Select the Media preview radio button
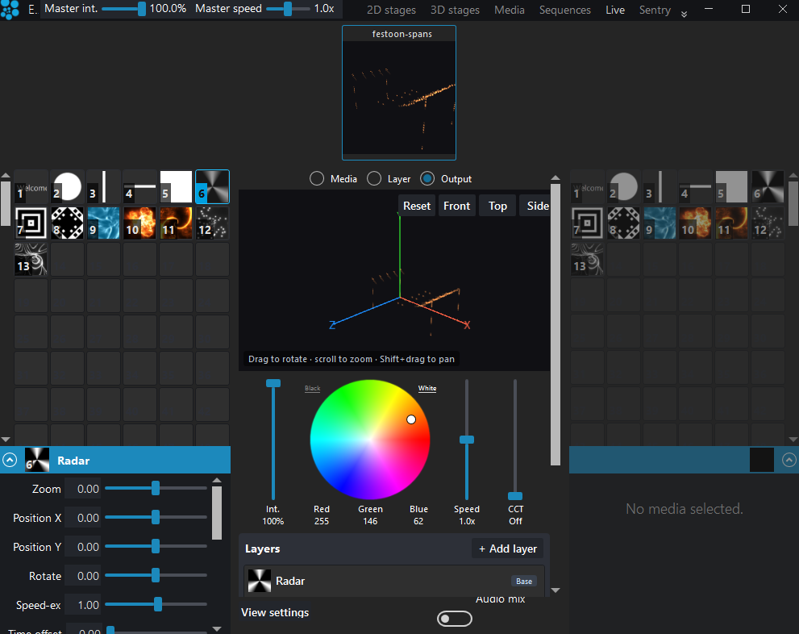This screenshot has height=634, width=799. point(316,178)
